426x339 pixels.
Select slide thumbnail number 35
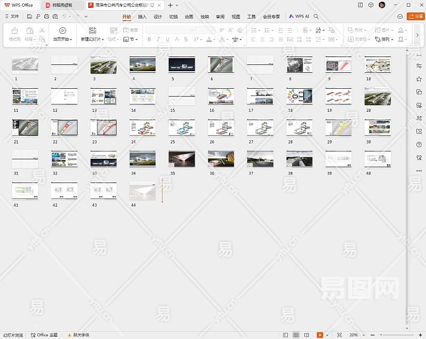tap(181, 159)
